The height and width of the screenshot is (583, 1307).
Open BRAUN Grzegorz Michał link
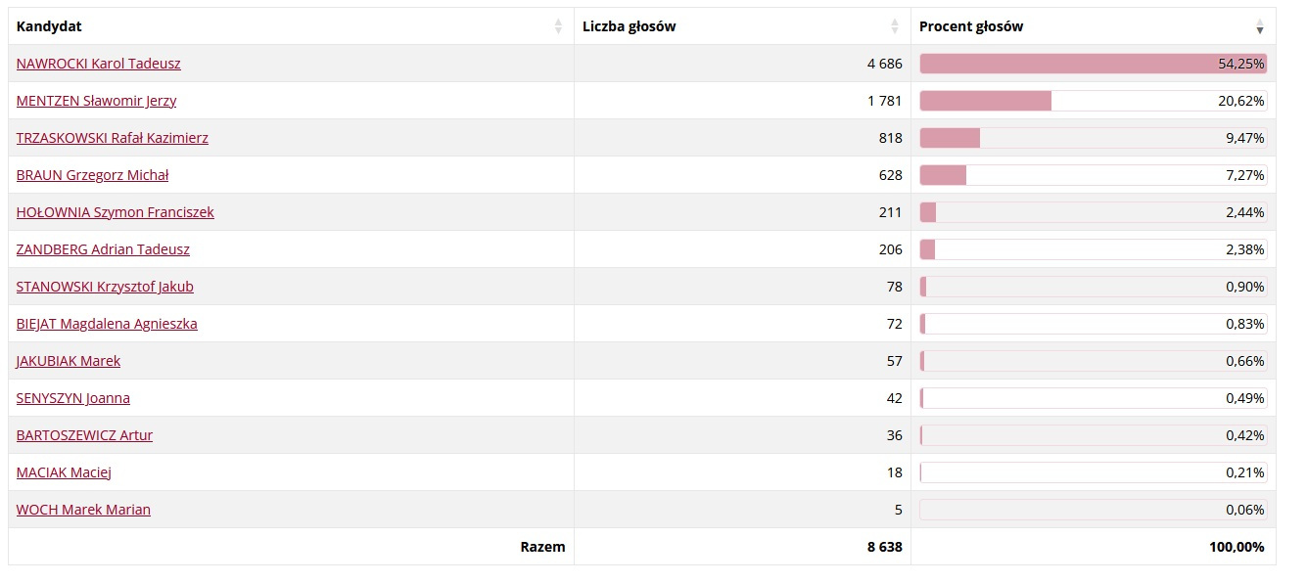[x=93, y=175]
